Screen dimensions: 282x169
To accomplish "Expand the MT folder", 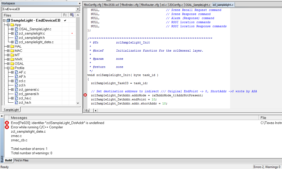I will point(8,55).
